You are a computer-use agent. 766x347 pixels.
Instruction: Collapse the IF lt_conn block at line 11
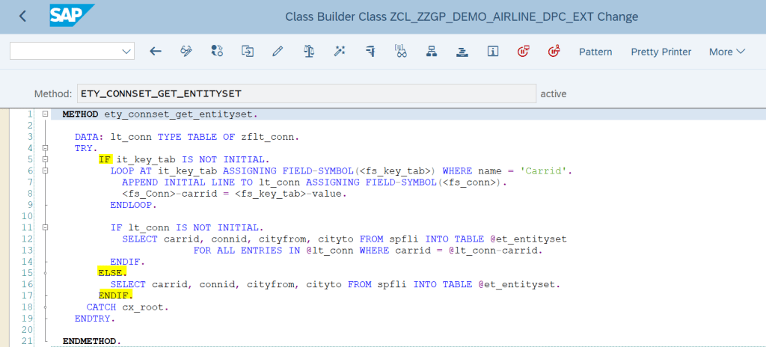45,228
